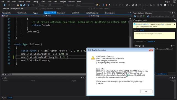Image resolution: width=177 pixels, height=100 pixels.
Task: Click the plus icon beside Changes (3)
Action: (171, 46)
